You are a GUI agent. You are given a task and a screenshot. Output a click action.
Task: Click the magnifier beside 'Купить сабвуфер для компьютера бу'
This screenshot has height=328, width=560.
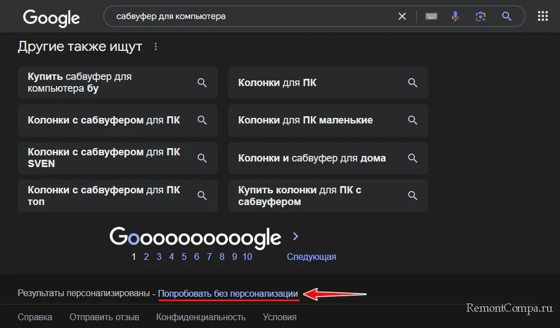(x=202, y=82)
